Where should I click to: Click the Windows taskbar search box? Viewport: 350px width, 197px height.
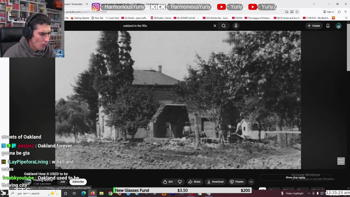36,193
